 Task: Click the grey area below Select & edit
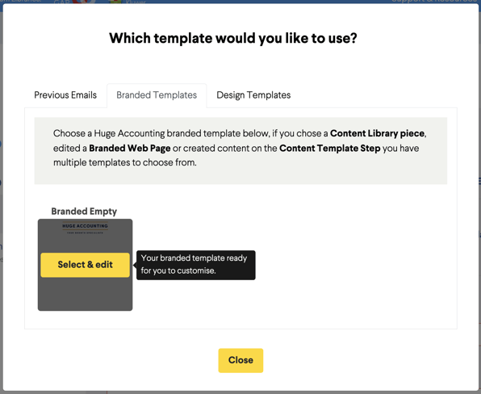point(85,294)
